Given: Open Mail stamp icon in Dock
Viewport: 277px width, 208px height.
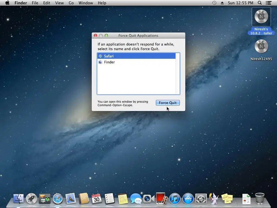Looking at the screenshot, I should [x=71, y=198].
